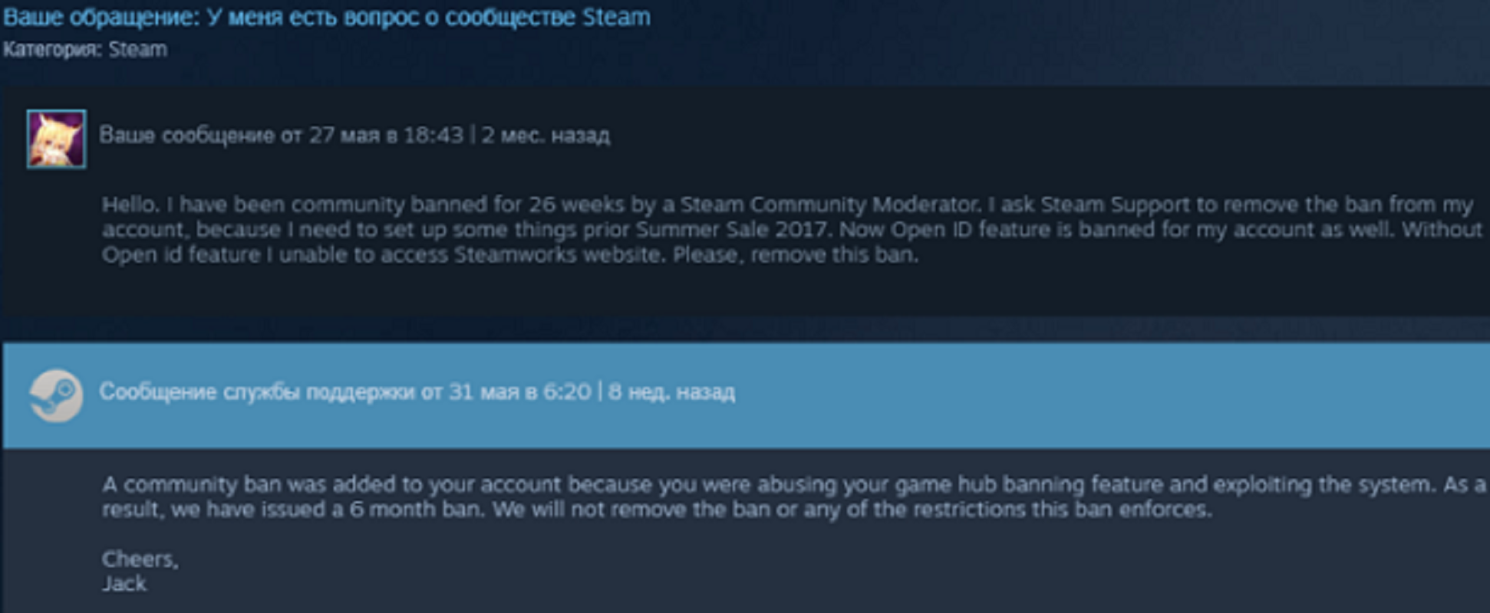Click 'Сообщение службы поддержки от 31 мая' header
The width and height of the screenshot is (1490, 613).
[346, 392]
